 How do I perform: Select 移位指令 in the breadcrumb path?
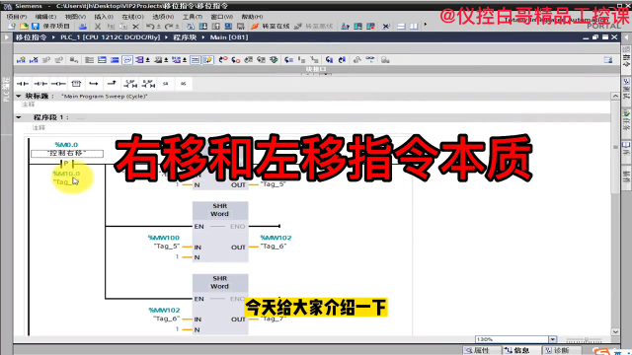point(31,37)
